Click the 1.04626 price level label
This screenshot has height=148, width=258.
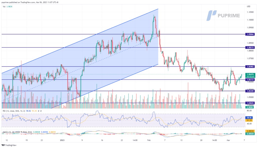(250, 103)
